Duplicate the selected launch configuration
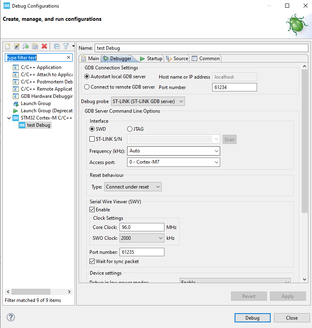312x328 pixels. point(35,46)
